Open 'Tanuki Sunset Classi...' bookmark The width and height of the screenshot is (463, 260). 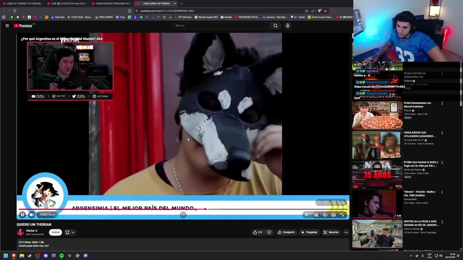pos(320,17)
